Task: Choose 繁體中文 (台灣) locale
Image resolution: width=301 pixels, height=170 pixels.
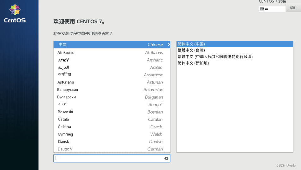Action: [x=235, y=50]
